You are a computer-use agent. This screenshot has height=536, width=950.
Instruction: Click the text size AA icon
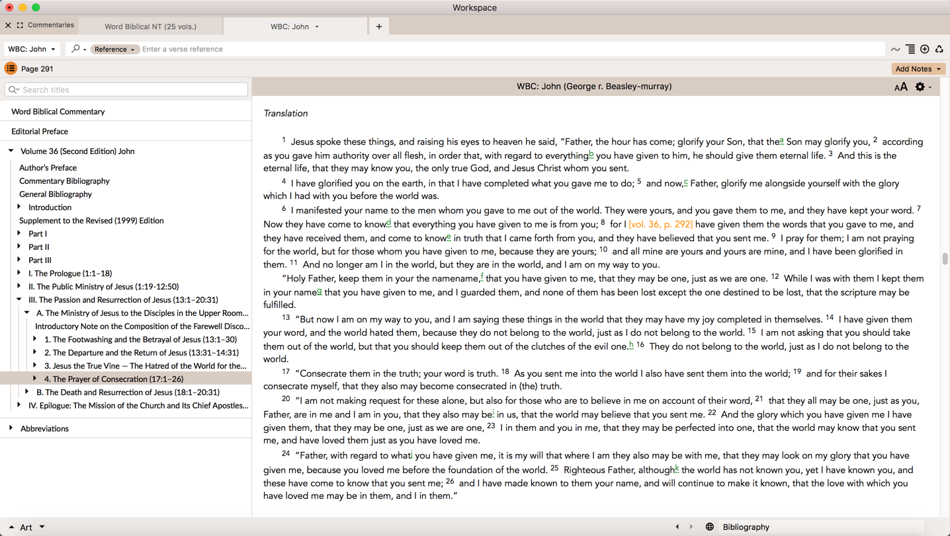point(900,87)
